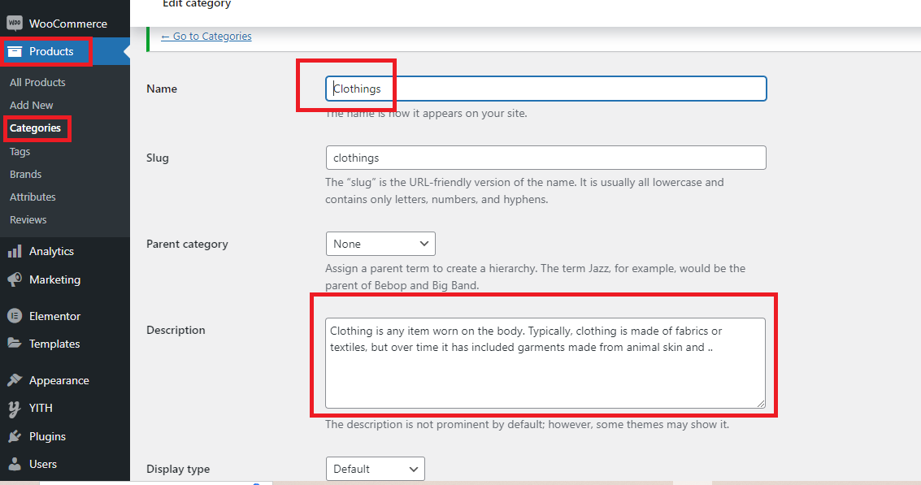
Task: Open the Attributes submenu item
Action: 33,197
